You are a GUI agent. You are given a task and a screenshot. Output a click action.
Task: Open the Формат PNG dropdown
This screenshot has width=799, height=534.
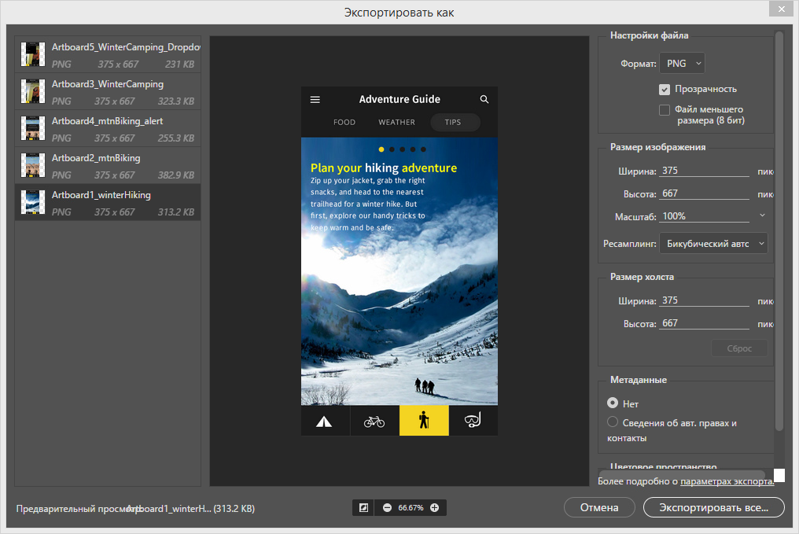(x=682, y=64)
